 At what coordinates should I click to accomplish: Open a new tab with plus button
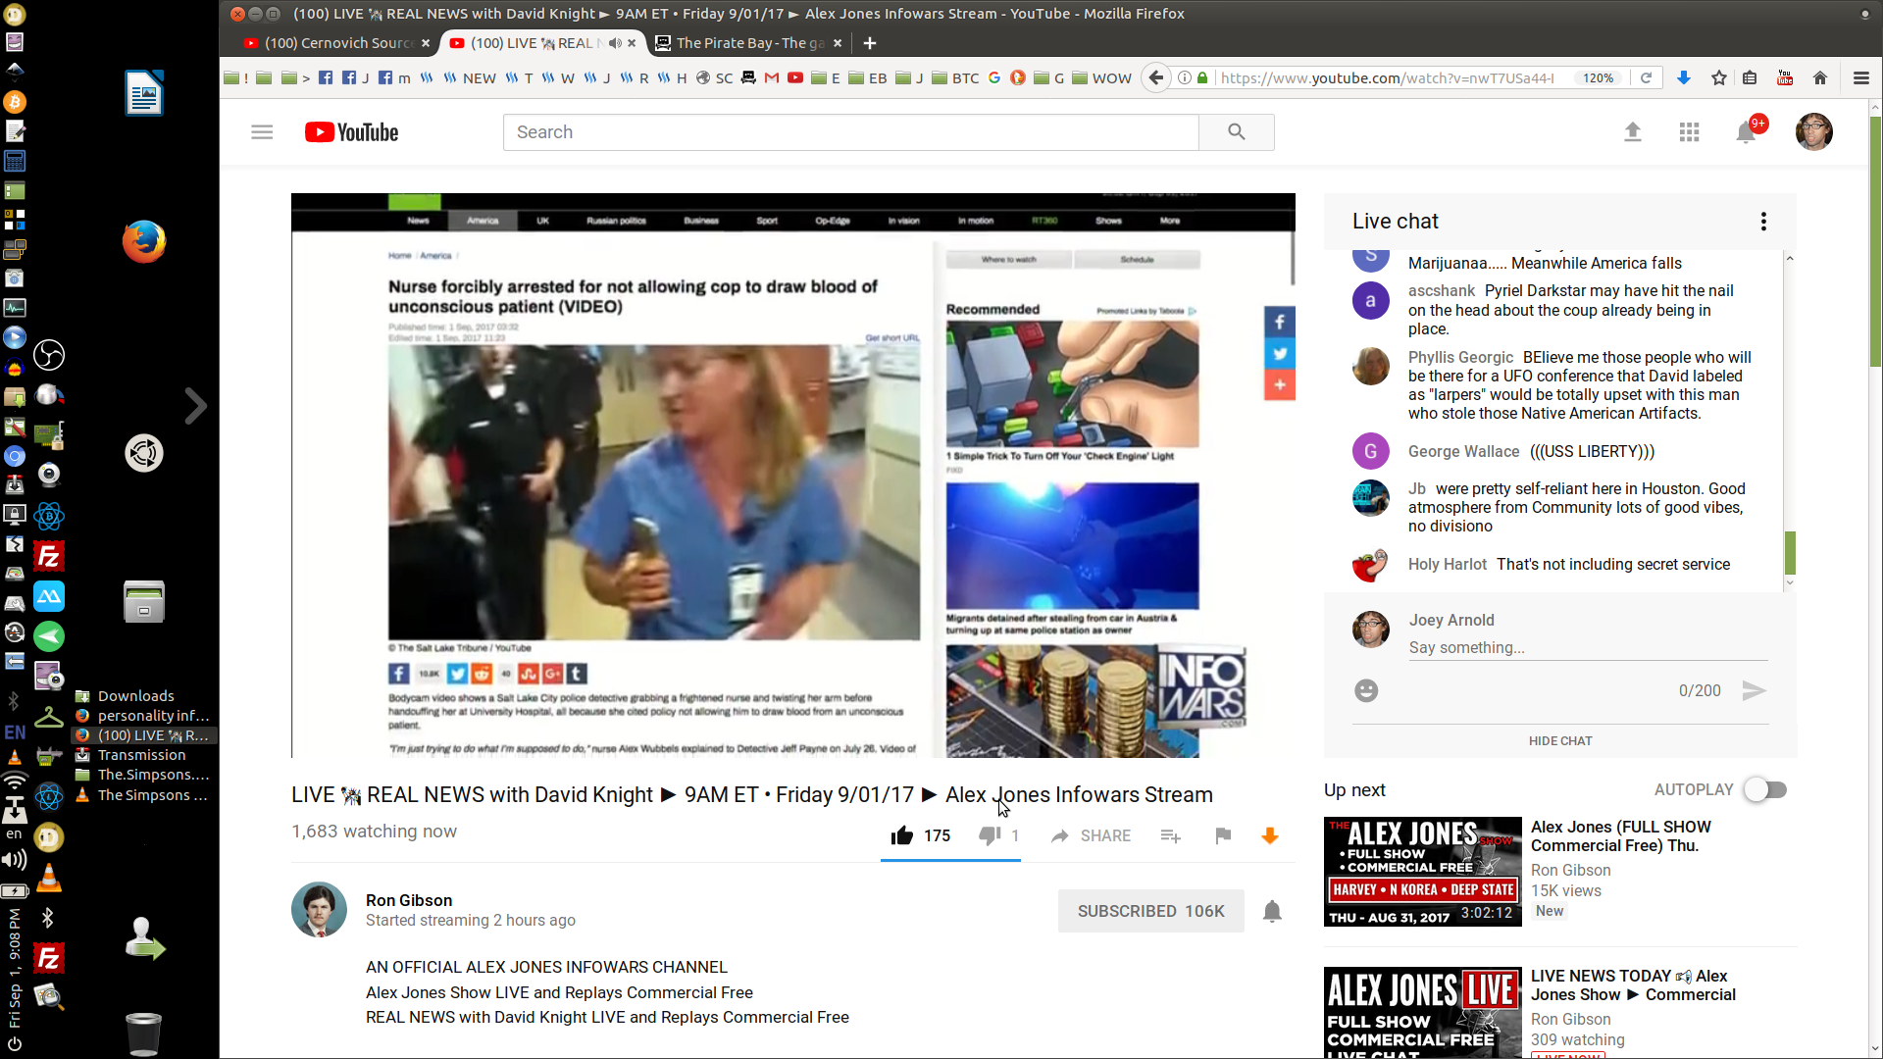[x=870, y=43]
